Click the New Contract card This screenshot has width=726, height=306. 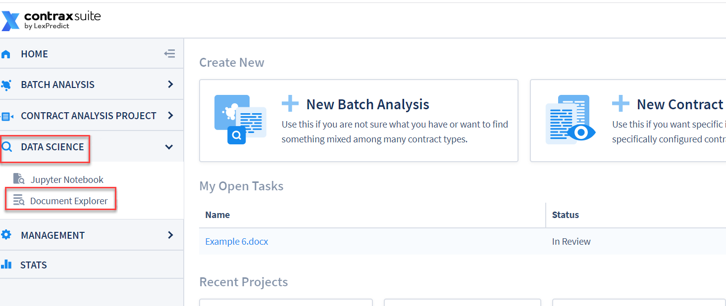click(x=628, y=121)
